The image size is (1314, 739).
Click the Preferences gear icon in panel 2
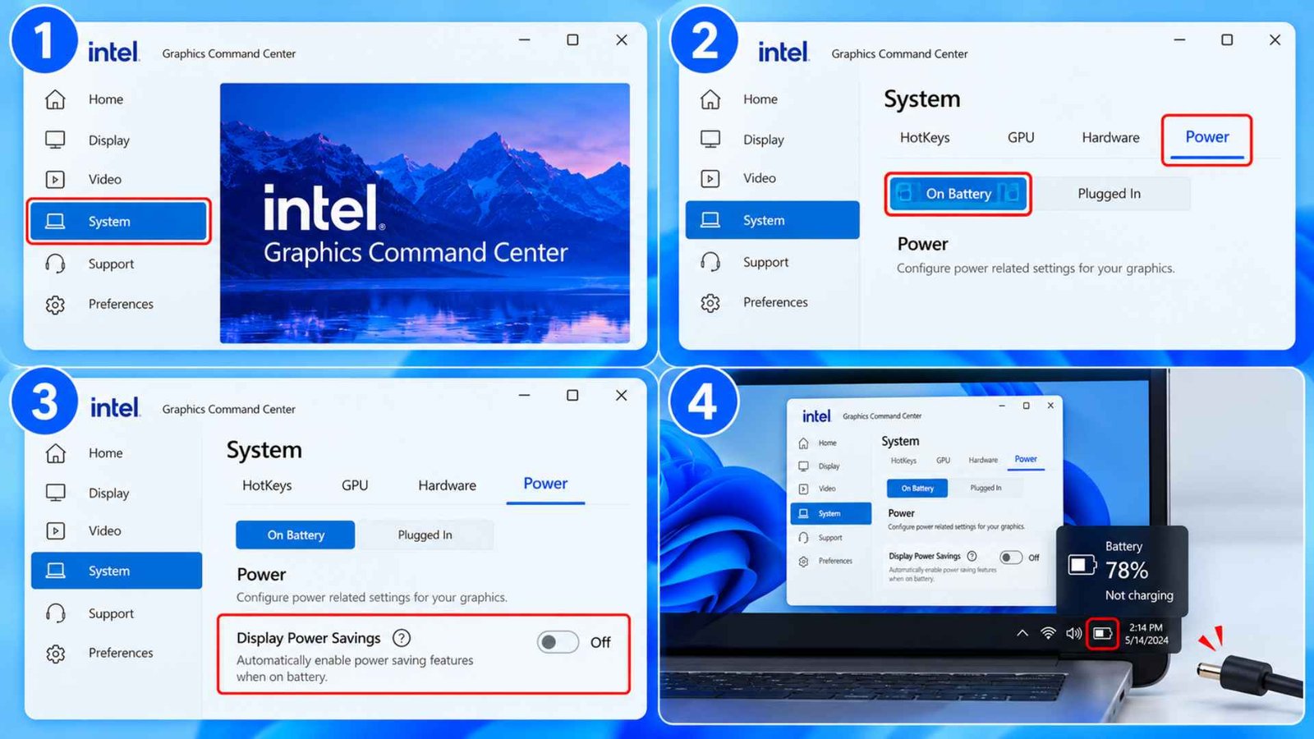coord(710,303)
